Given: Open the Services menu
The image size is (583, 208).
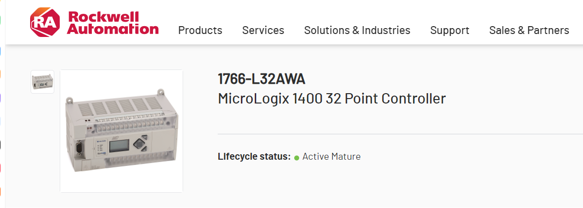Looking at the screenshot, I should 263,30.
